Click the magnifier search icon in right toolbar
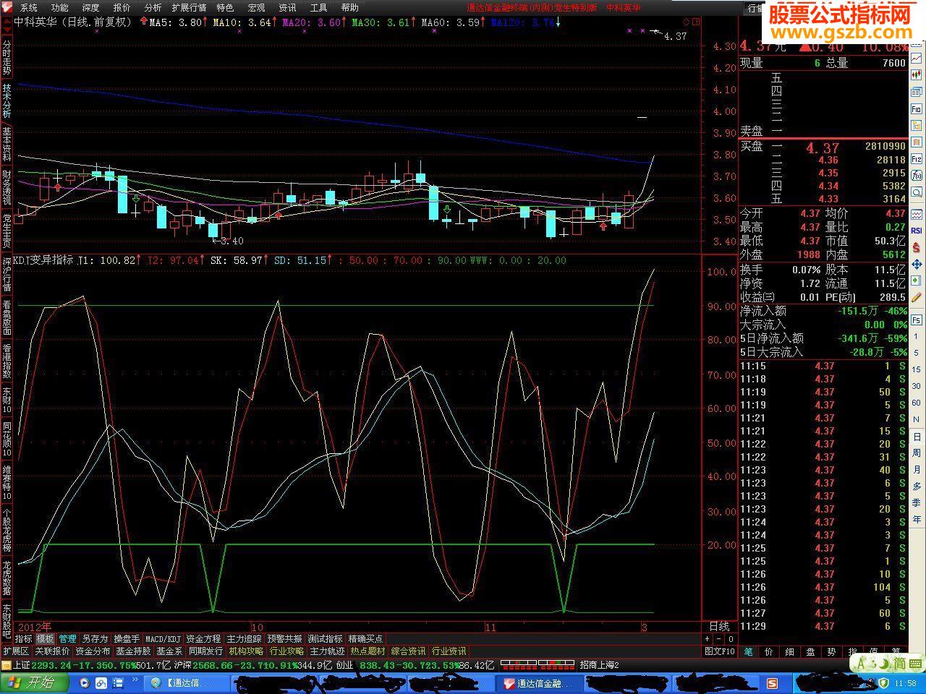 pos(917,192)
